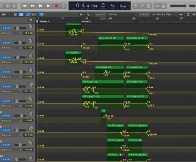
Task: Toggle the blue Snap mode icon
Action: pos(41,14)
